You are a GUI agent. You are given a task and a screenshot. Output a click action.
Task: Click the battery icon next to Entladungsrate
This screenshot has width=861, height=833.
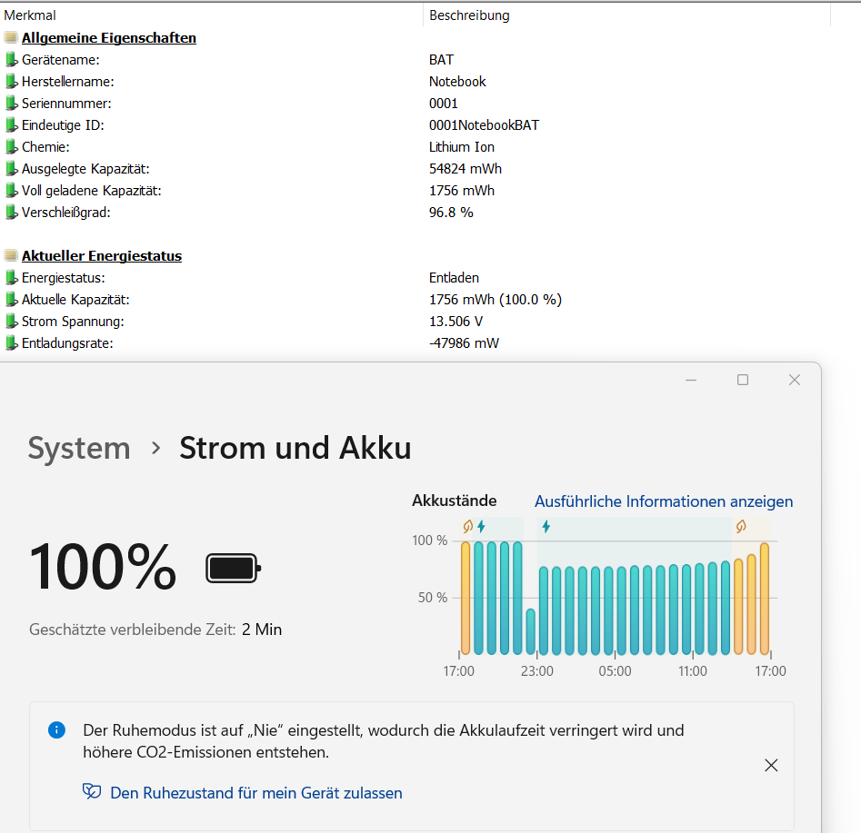point(11,343)
